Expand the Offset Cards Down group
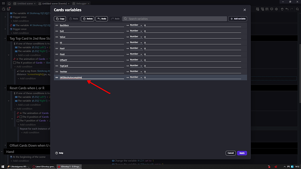The width and height of the screenshot is (301, 169). (x=5, y=145)
